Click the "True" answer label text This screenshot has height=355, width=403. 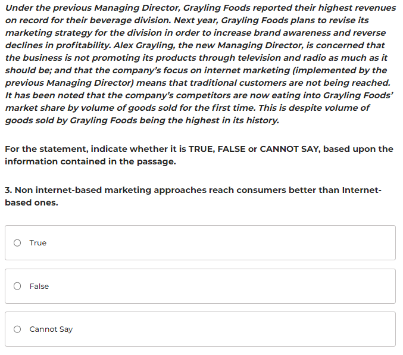[x=38, y=243]
